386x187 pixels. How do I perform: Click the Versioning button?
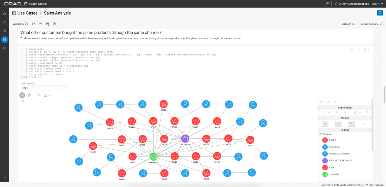(20, 24)
